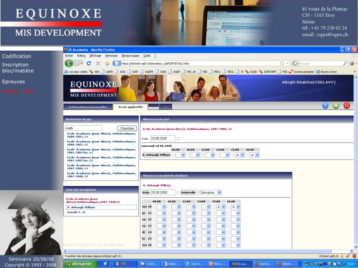Open the GAPD bookmark

pyautogui.click(x=107, y=72)
